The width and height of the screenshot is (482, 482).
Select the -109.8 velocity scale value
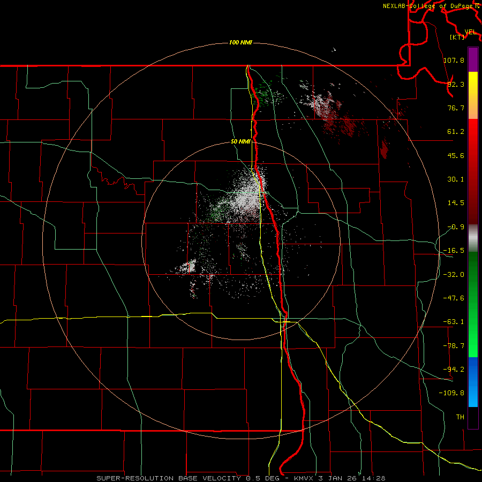pyautogui.click(x=451, y=393)
